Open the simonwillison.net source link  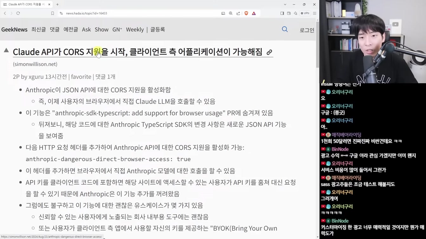[35, 64]
